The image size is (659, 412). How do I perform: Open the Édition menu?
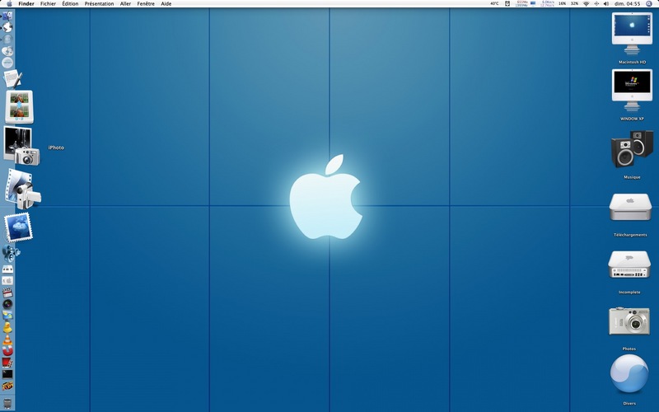70,3
